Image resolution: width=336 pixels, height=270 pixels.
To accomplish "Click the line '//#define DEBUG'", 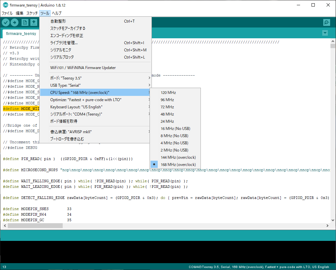I will click(x=20, y=148).
